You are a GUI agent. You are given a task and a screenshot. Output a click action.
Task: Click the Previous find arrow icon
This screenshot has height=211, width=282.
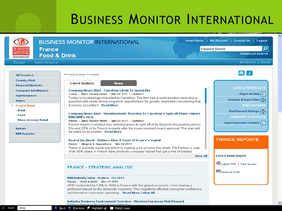click(x=70, y=208)
